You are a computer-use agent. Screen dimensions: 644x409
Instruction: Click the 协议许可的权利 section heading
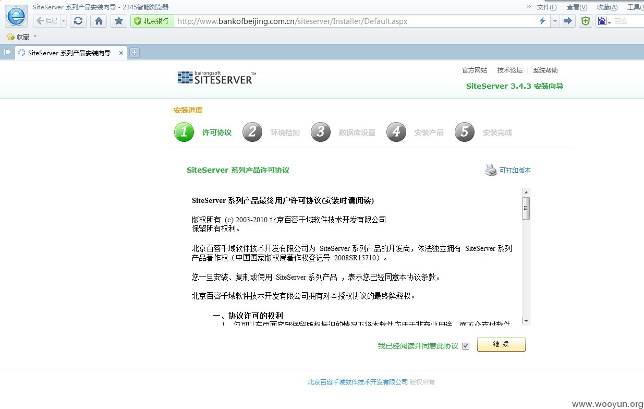248,316
